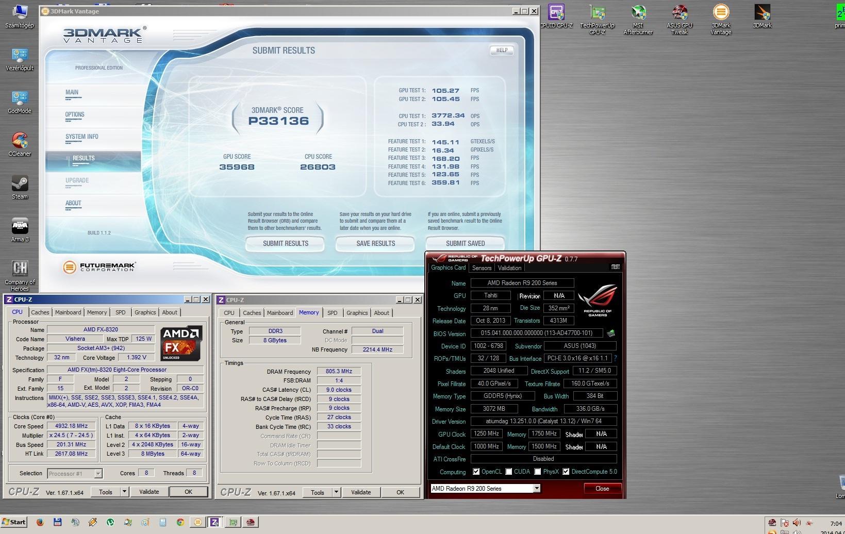Image resolution: width=845 pixels, height=534 pixels.
Task: Open the 3DMark Vantage desktop icon
Action: point(721,20)
